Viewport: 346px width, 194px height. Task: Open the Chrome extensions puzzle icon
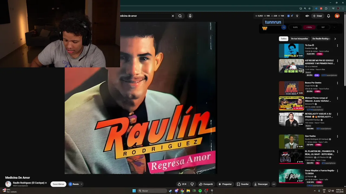point(326,8)
